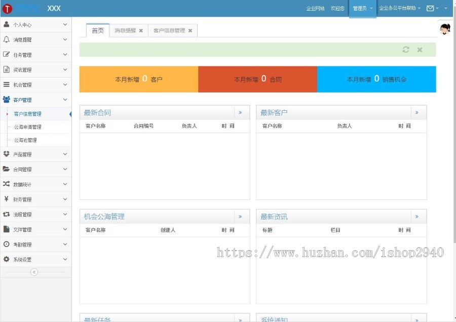
Task: Click the user avatar thumbnail
Action: (x=444, y=29)
